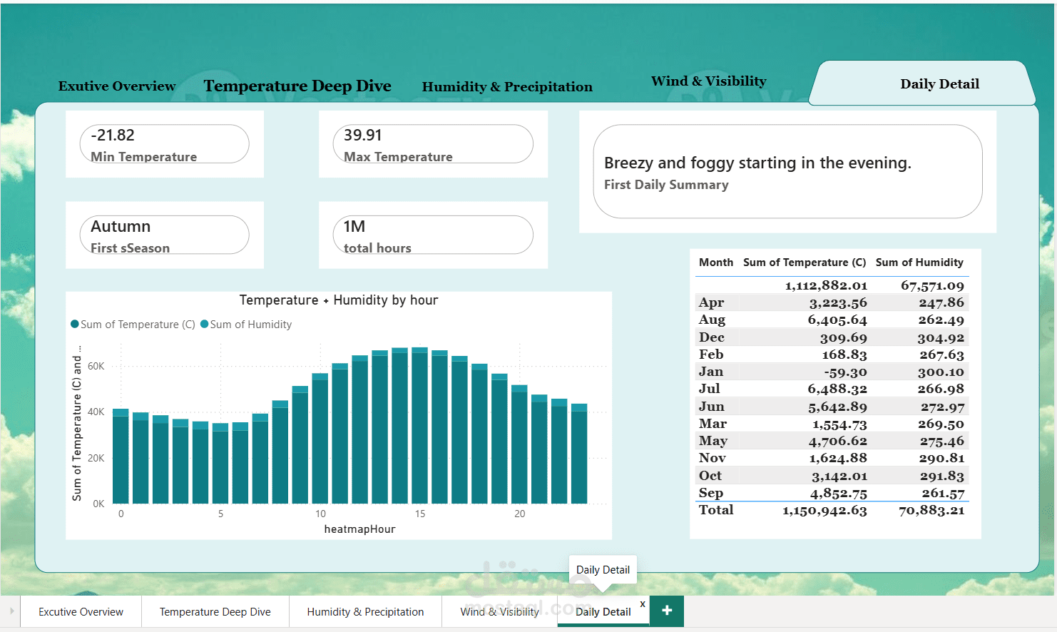Screen dimensions: 1057x632
Task: Add a new page with plus icon
Action: point(667,611)
